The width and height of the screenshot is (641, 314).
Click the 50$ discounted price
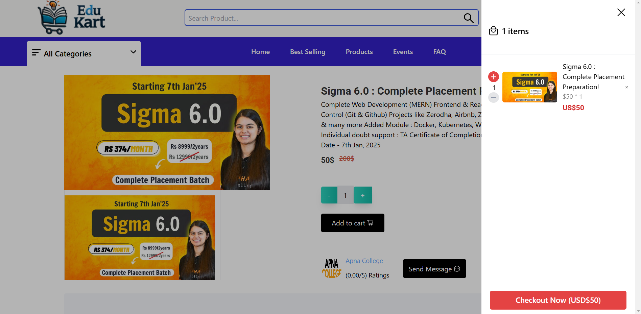(x=328, y=160)
